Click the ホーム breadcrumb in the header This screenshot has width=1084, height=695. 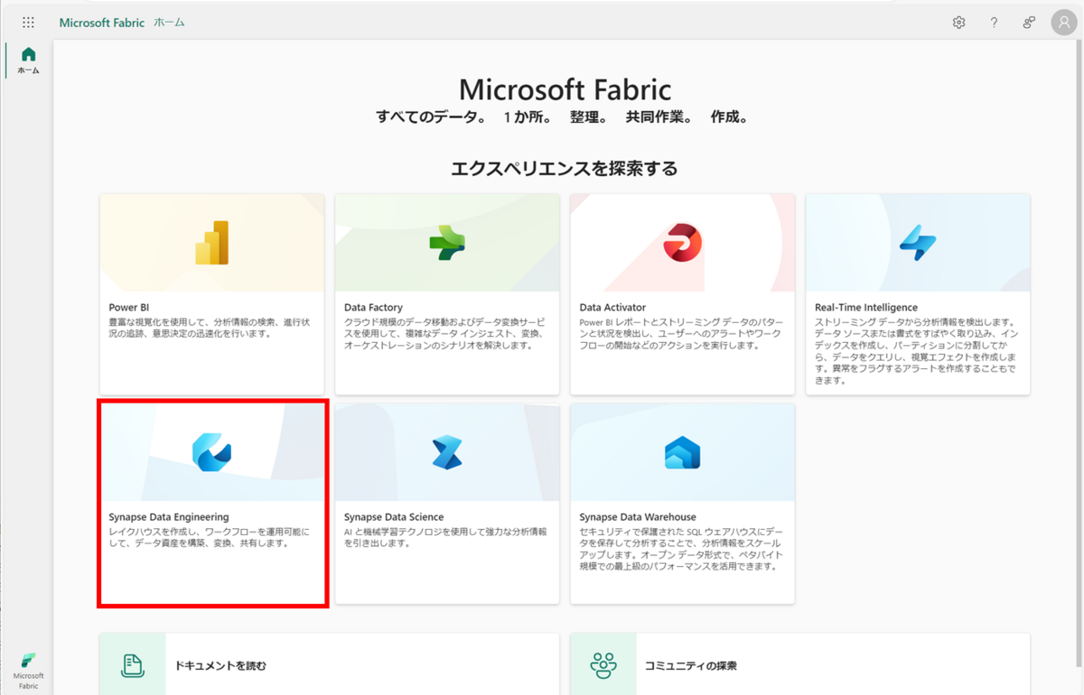pyautogui.click(x=170, y=23)
